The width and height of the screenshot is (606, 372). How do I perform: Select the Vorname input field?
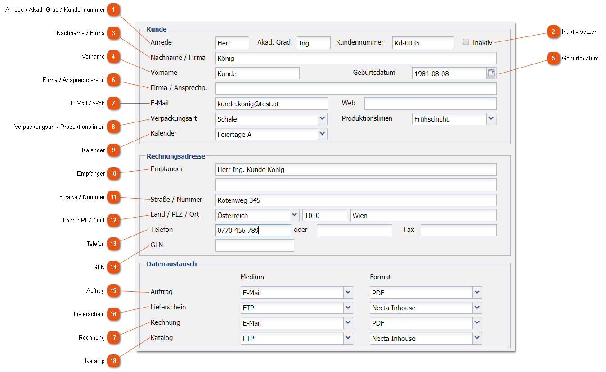pos(257,73)
